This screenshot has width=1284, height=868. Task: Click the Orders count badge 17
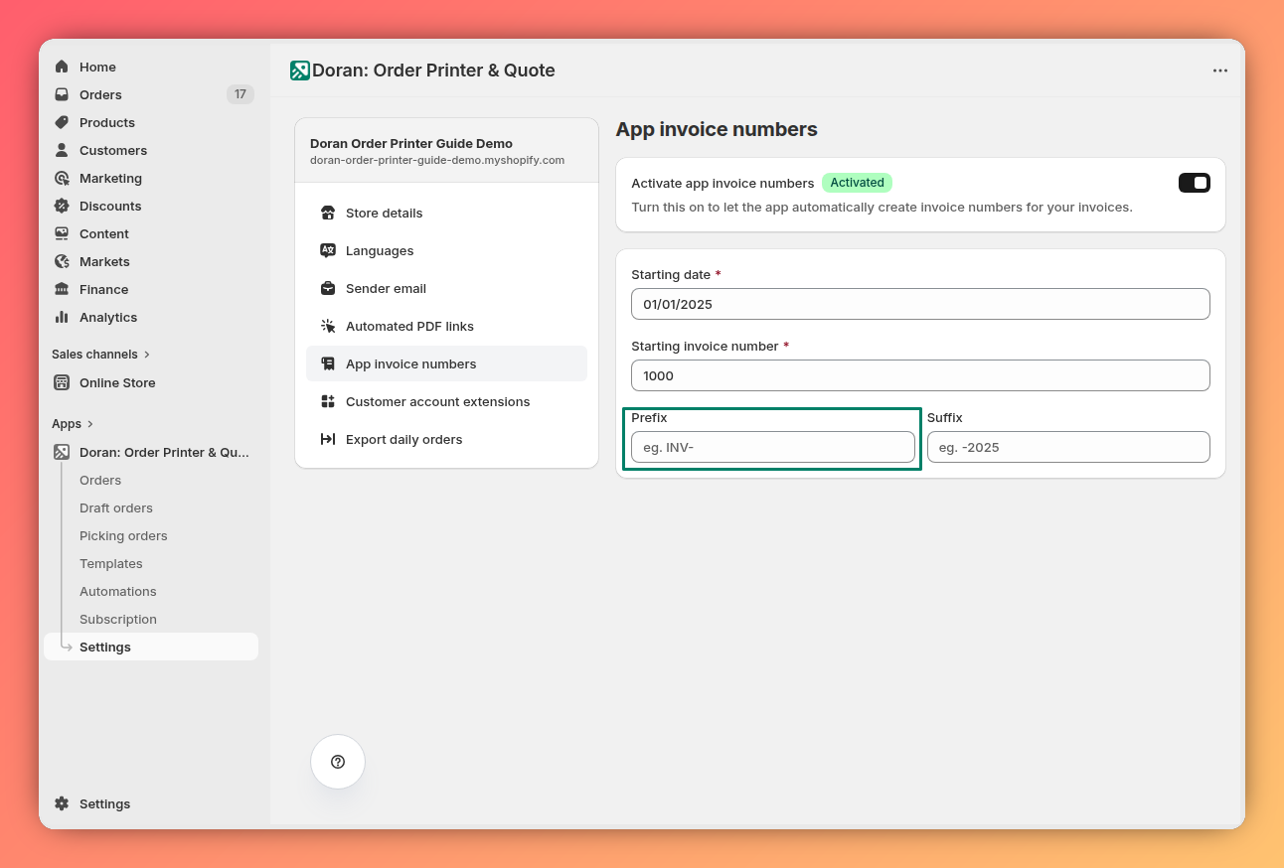coord(241,94)
